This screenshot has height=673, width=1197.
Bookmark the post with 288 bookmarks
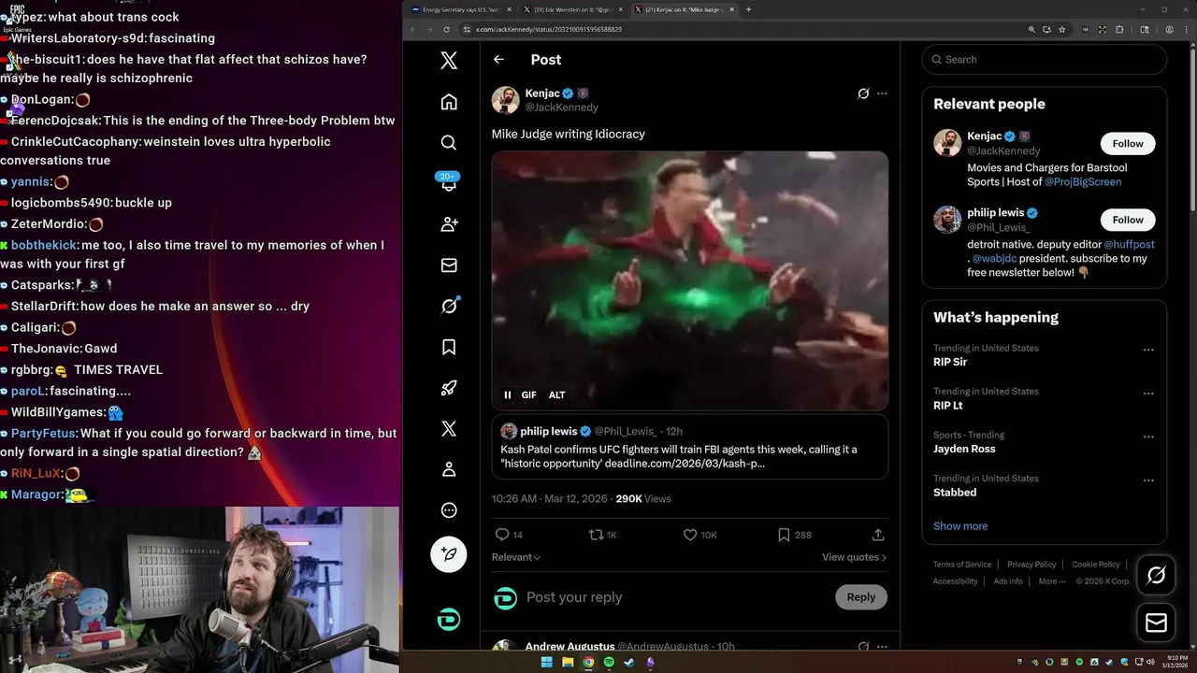click(x=794, y=535)
